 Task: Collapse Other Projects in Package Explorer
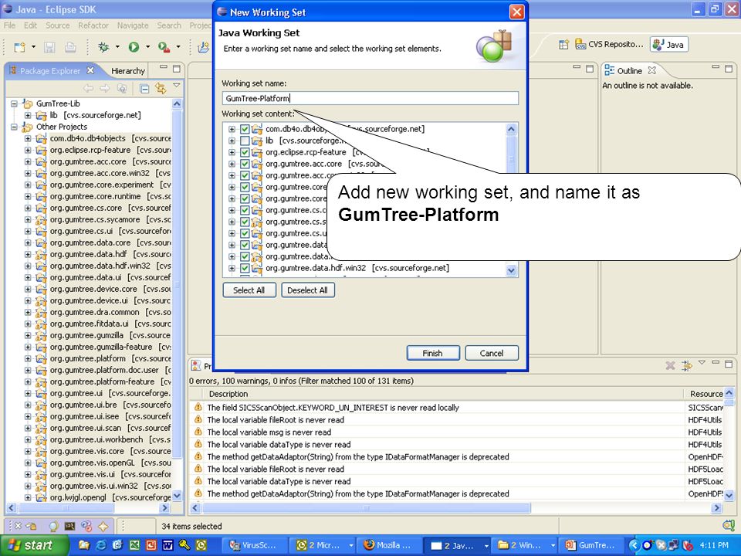[x=14, y=127]
